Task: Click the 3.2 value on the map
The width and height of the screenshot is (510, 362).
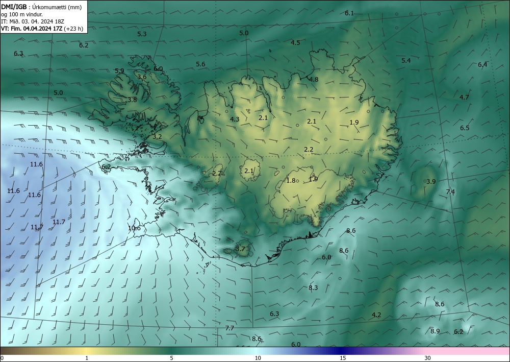Action: tap(157, 136)
